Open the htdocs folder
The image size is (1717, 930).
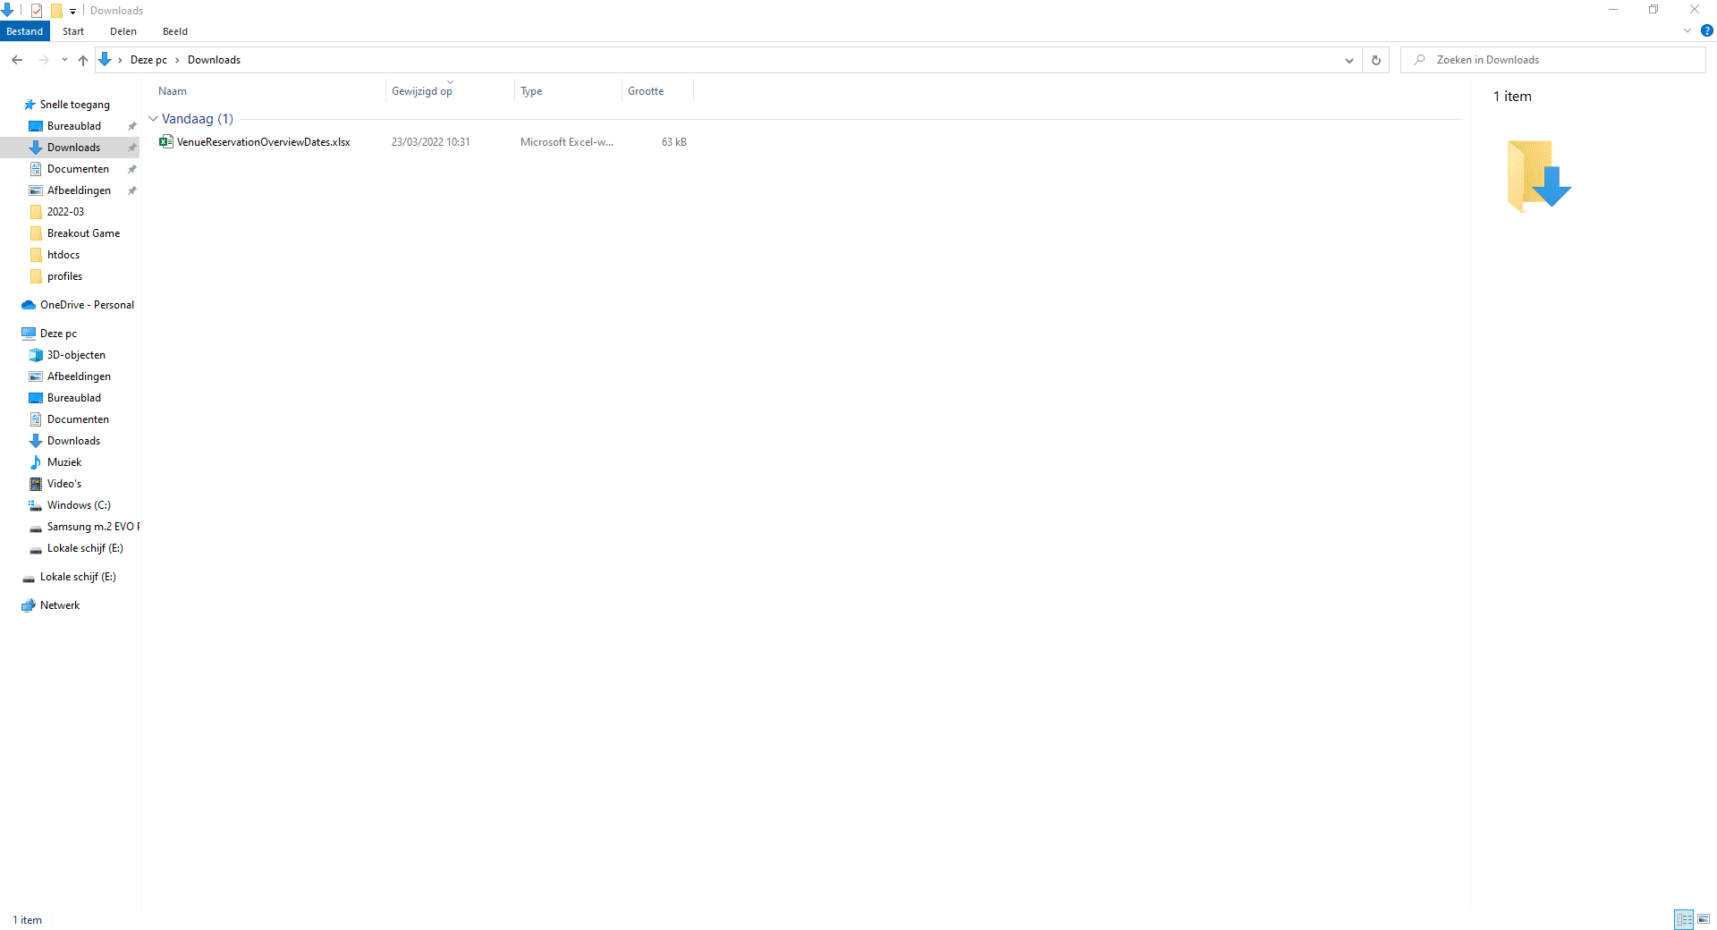pos(63,255)
